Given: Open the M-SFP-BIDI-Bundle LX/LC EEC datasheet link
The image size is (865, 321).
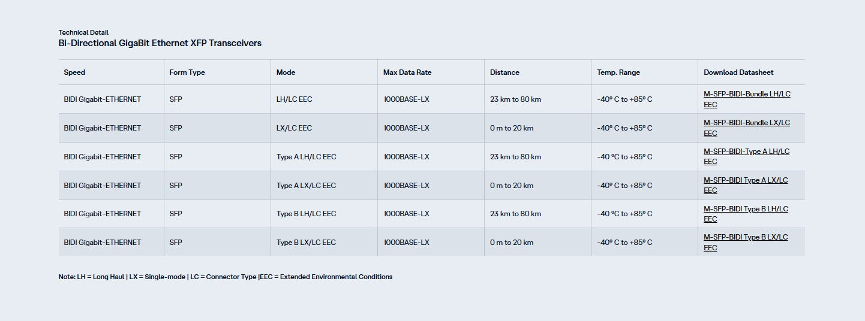Looking at the screenshot, I should coord(746,123).
